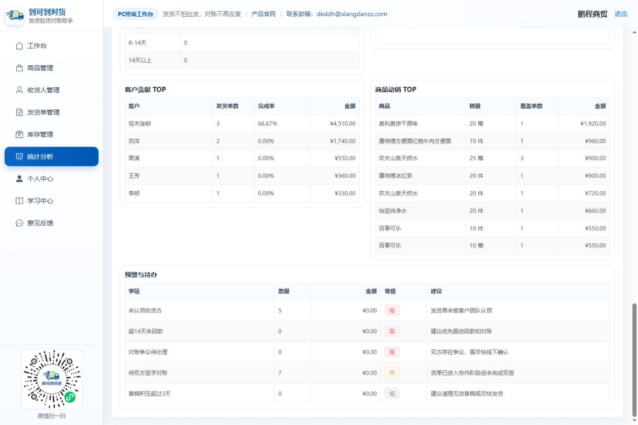638x425 pixels.
Task: Click the 待双方签字对账 alert item
Action: 148,373
